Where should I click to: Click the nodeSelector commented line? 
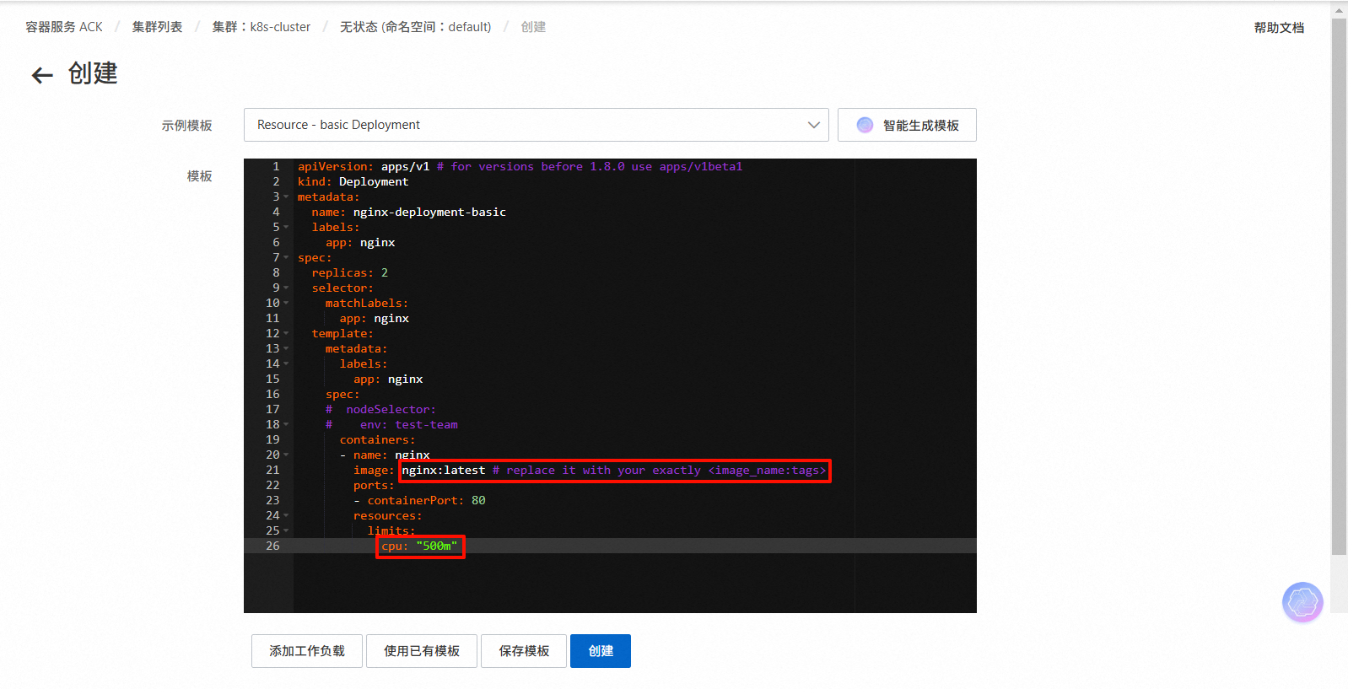pyautogui.click(x=381, y=410)
